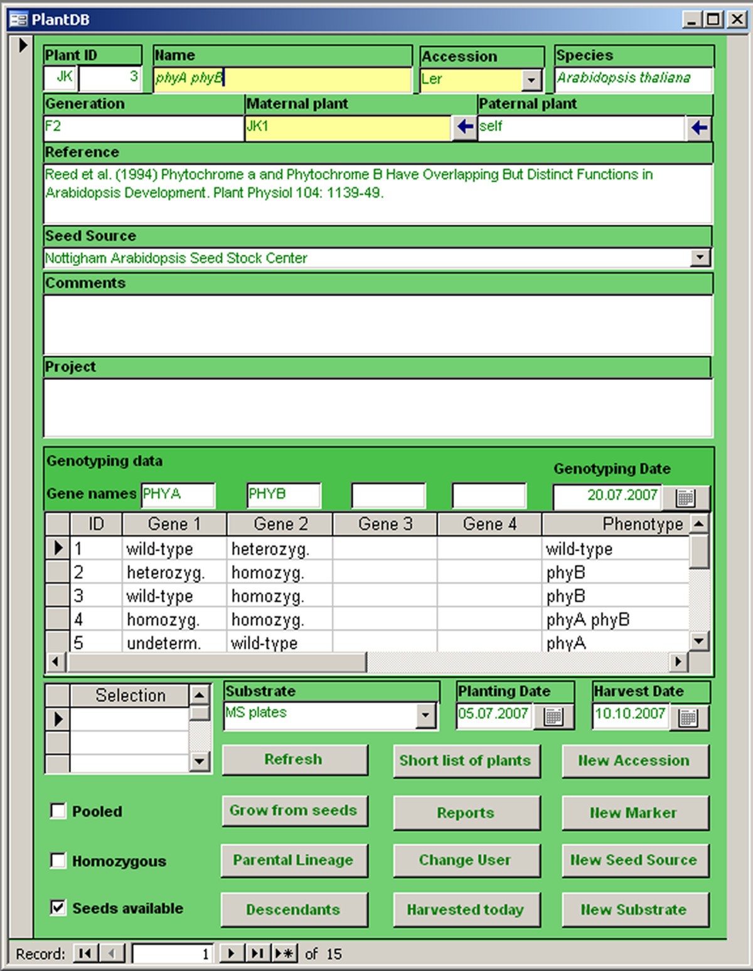Jump to the last record
Image resolution: width=753 pixels, height=971 pixels.
(257, 953)
